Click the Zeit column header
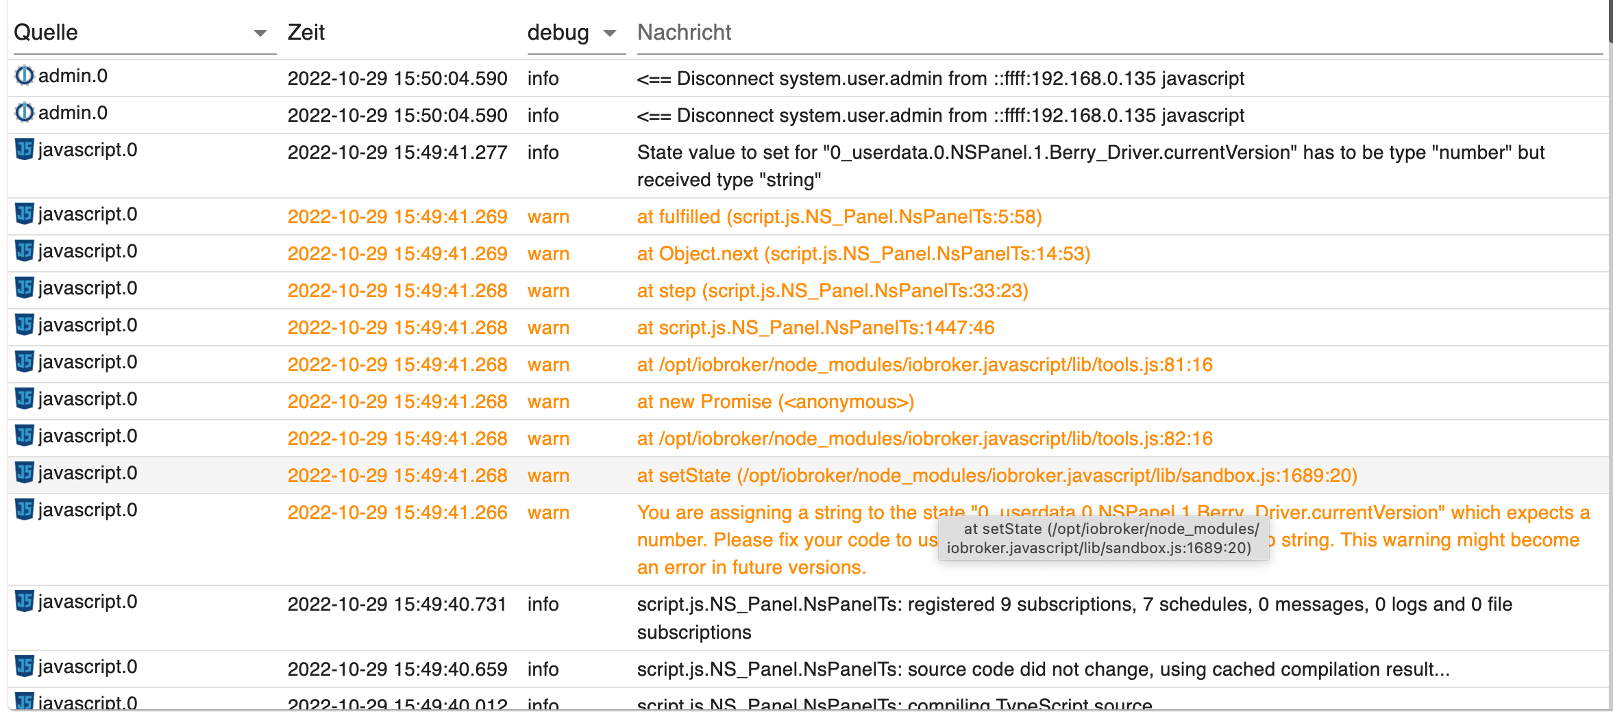This screenshot has width=1613, height=712. point(306,33)
